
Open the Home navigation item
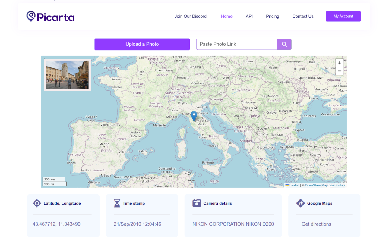227,17
